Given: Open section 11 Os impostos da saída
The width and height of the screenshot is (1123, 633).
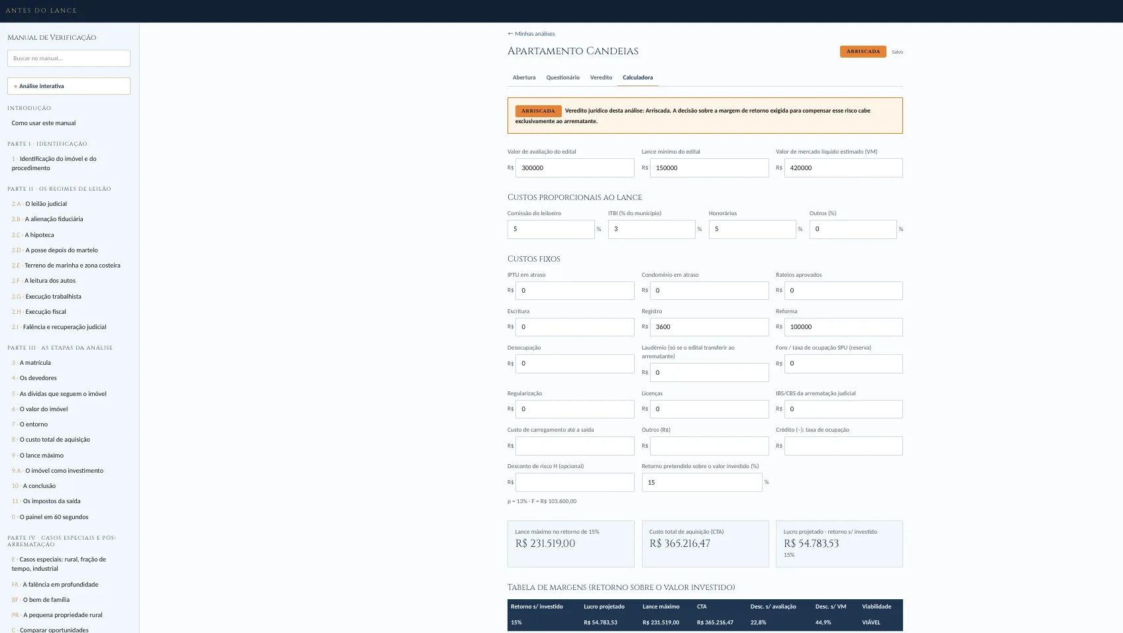Looking at the screenshot, I should click(46, 501).
